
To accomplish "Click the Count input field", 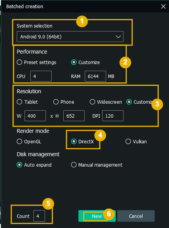I will coord(39,216).
